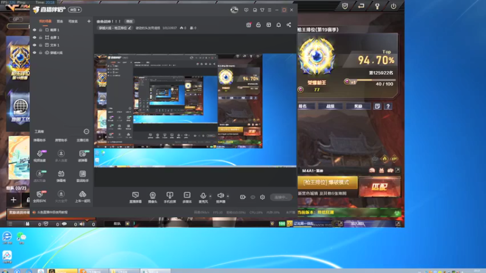486x273 pixels.
Task: Expand the M4A1 weapon panel arrow in the game
Action: pos(397,170)
